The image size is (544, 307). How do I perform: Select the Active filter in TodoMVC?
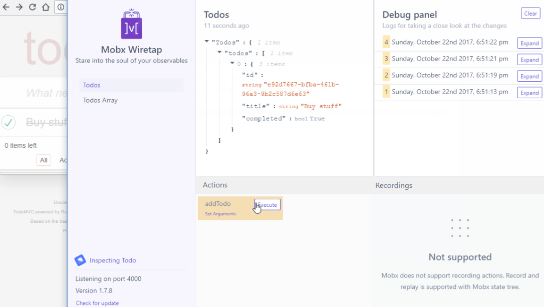click(x=64, y=160)
